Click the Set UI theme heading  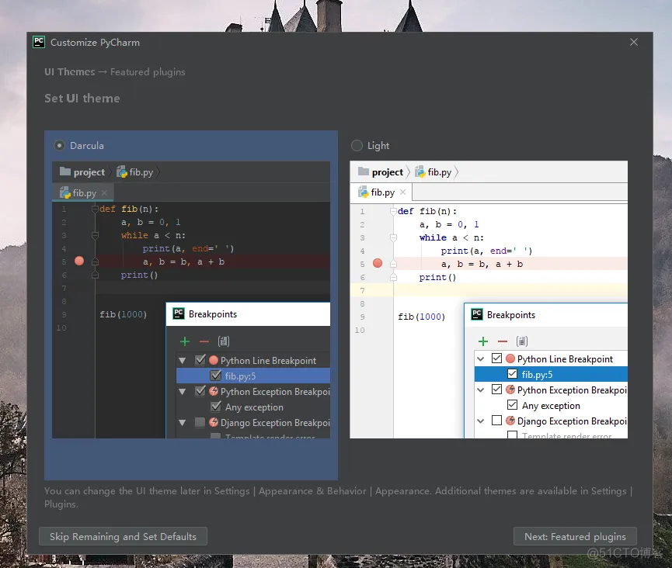click(x=82, y=99)
